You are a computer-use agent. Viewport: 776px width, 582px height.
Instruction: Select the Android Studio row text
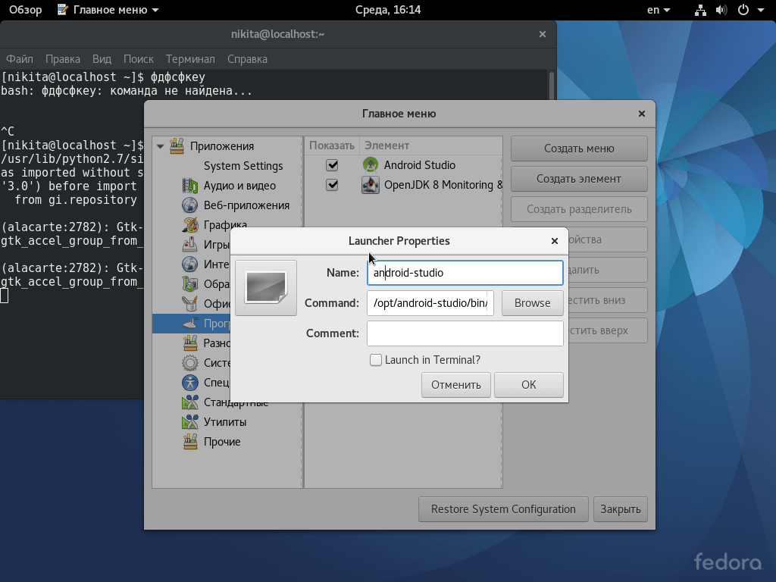click(x=420, y=165)
